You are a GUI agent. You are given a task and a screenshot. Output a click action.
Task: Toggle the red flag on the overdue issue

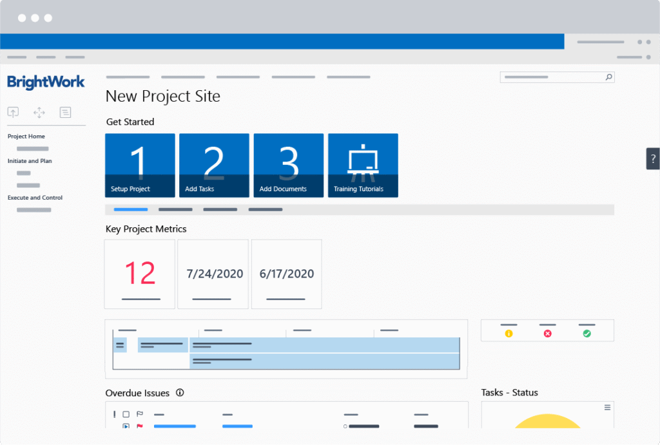(139, 426)
